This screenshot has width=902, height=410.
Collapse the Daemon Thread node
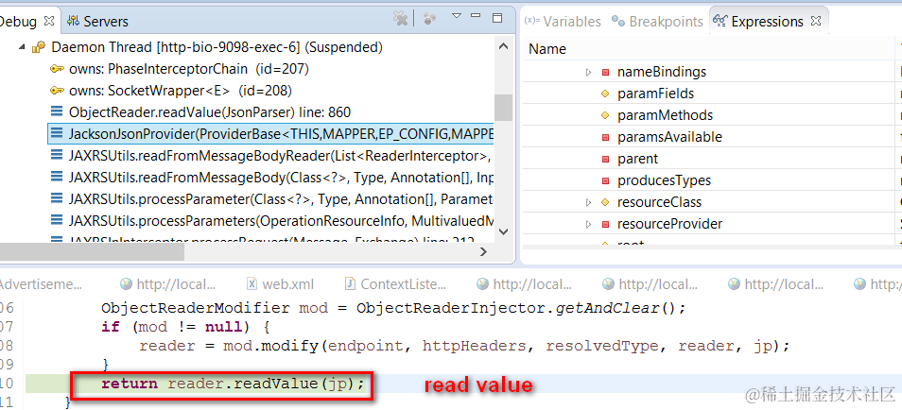click(x=22, y=47)
